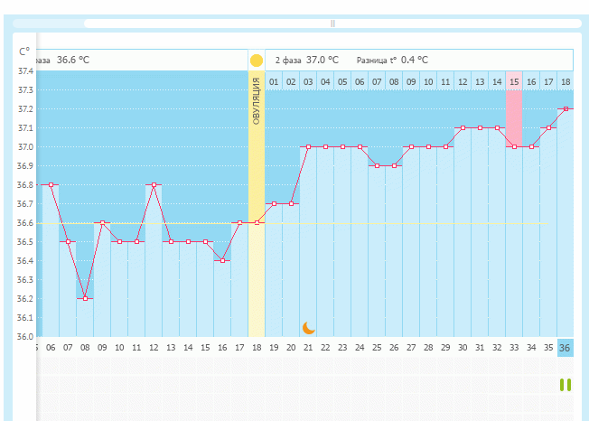
Task: Click the '2 фаза 37.0 °C' label
Action: point(306,61)
